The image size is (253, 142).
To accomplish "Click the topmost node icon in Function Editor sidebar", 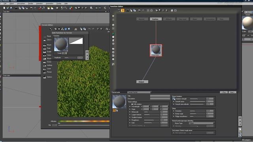I will click(113, 16).
